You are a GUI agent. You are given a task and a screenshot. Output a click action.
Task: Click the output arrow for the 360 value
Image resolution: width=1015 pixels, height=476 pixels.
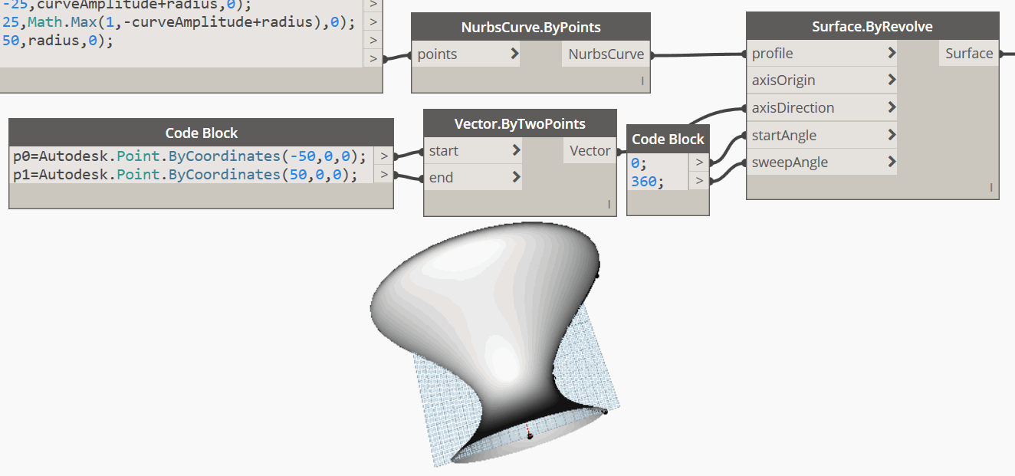coord(699,181)
